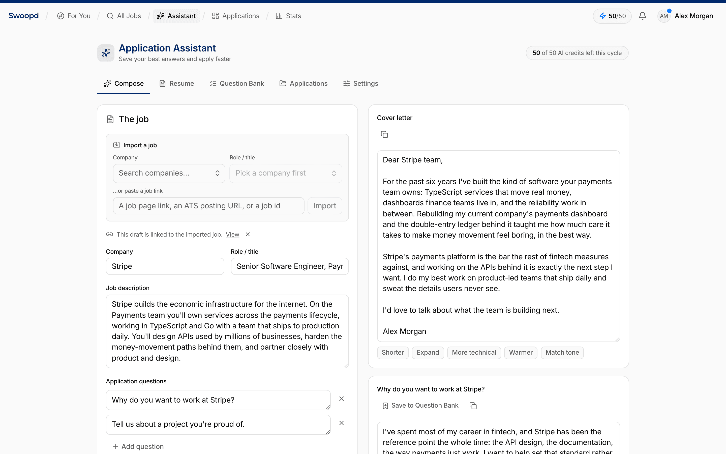726x454 pixels.
Task: Click into the Why Stripe answer text
Action: [498, 438]
